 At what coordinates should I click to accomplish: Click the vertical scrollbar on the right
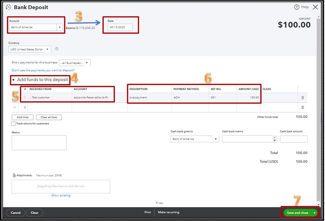[x=318, y=110]
